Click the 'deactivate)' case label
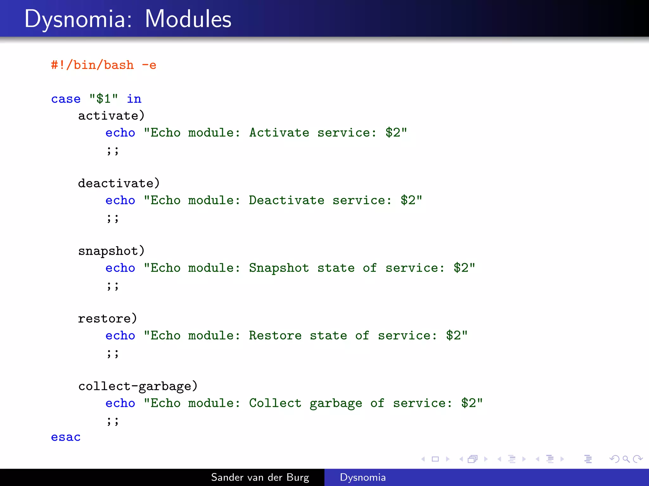Viewport: 649px width, 486px height. tap(119, 183)
